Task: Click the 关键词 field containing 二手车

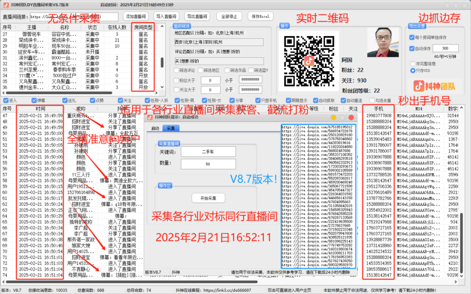Action: click(208, 152)
